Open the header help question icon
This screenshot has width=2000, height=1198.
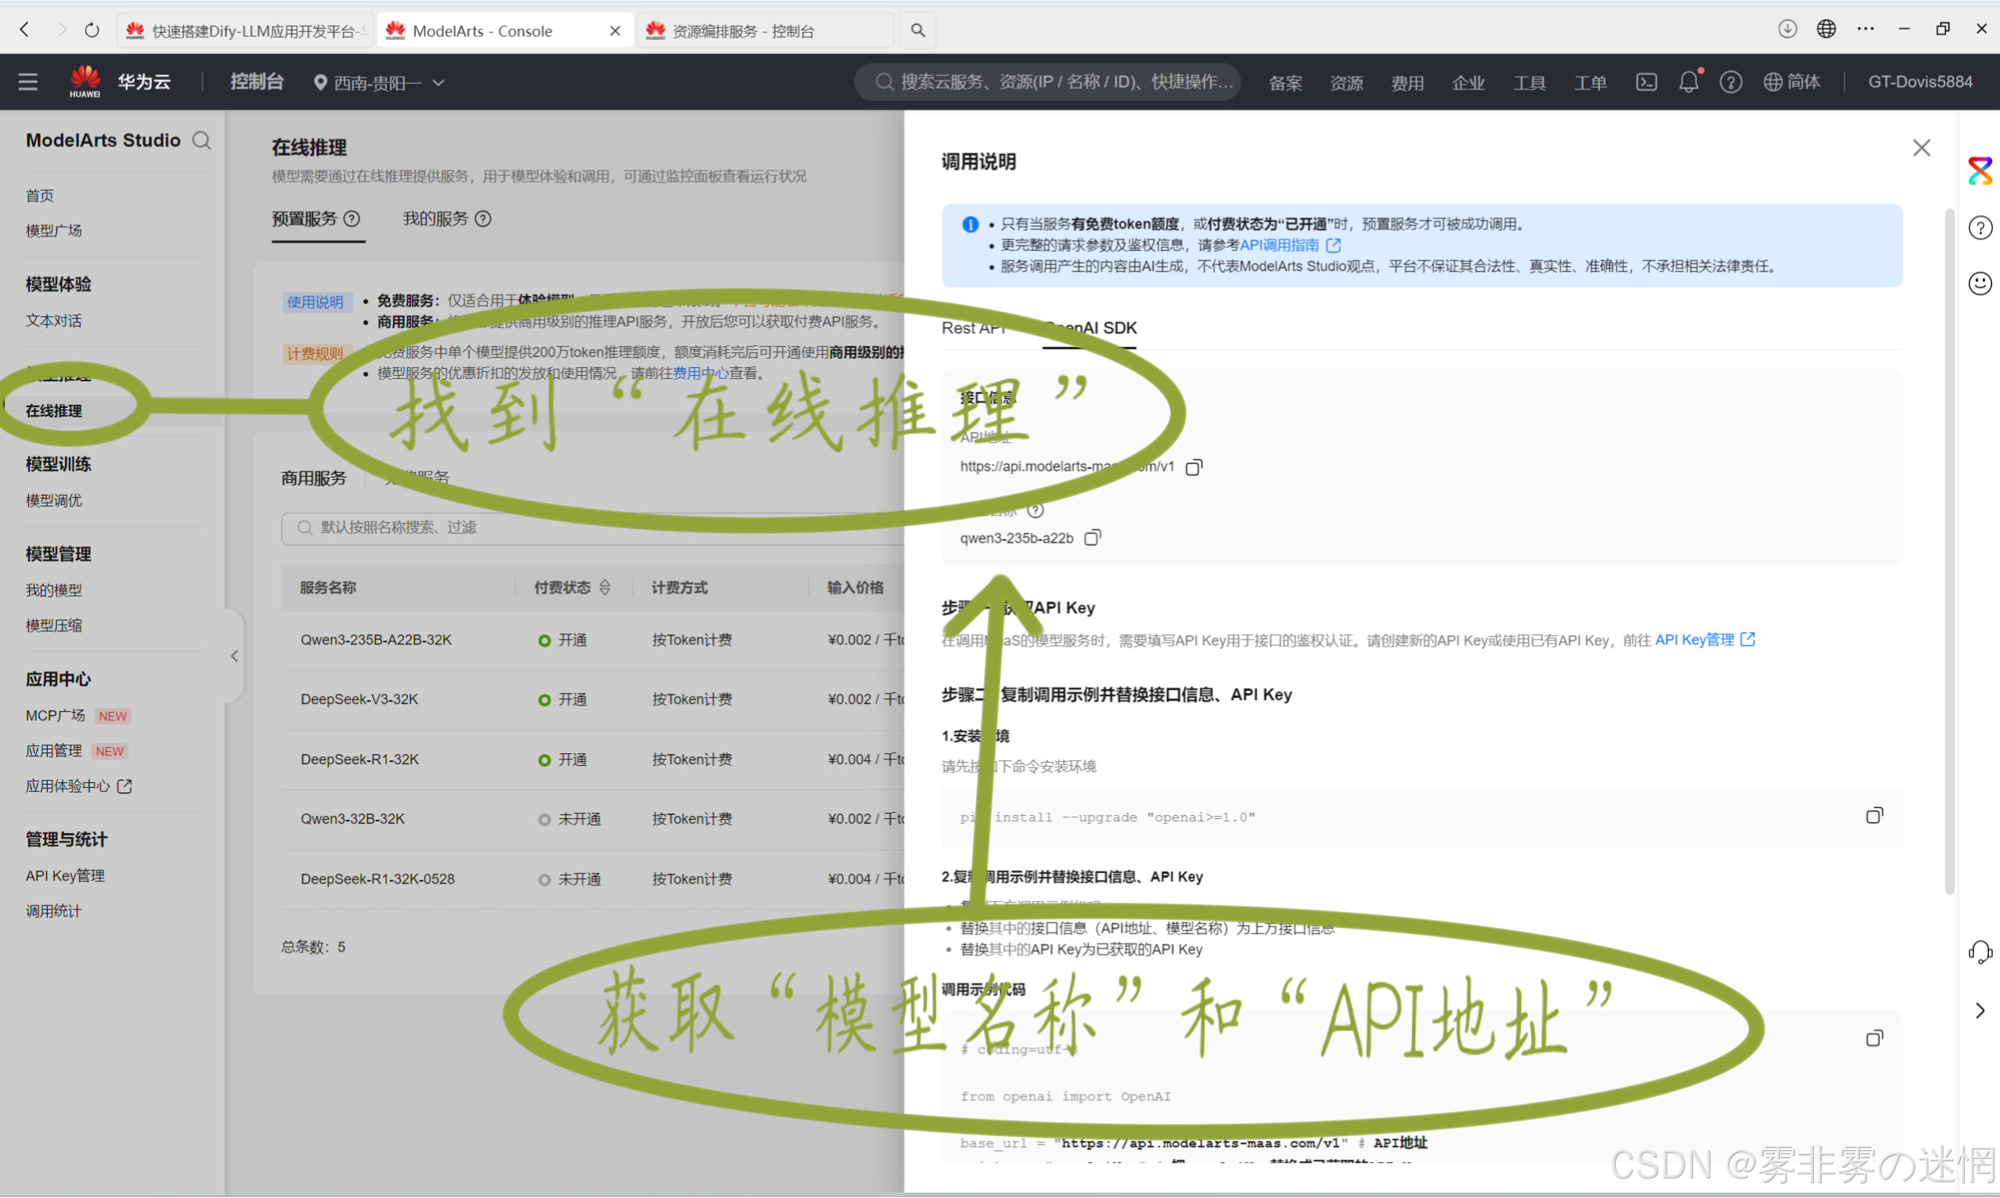[1730, 81]
